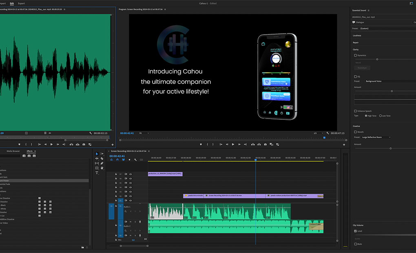The width and height of the screenshot is (416, 253).
Task: Open Program monitor settings wrench
Action: tap(327, 133)
